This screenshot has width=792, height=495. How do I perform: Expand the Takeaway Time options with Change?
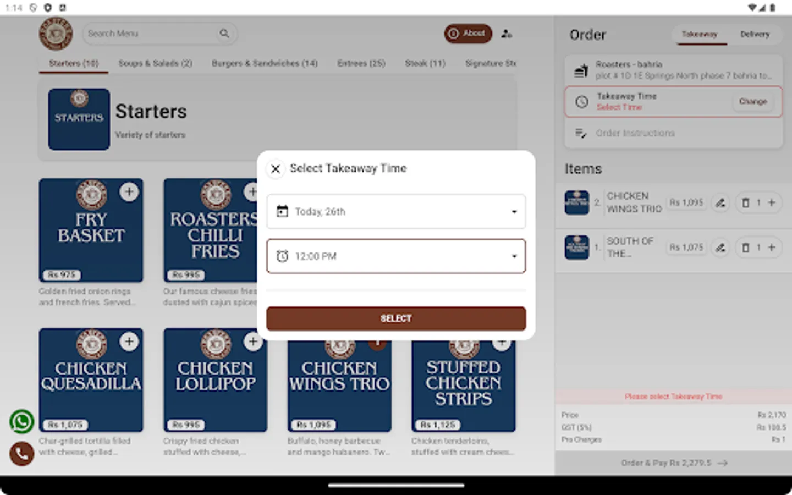[x=752, y=101]
